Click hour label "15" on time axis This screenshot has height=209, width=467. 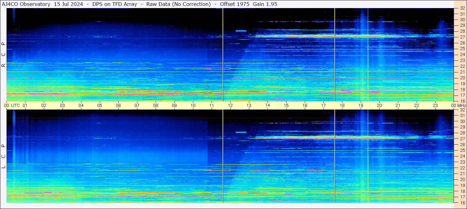[286, 105]
